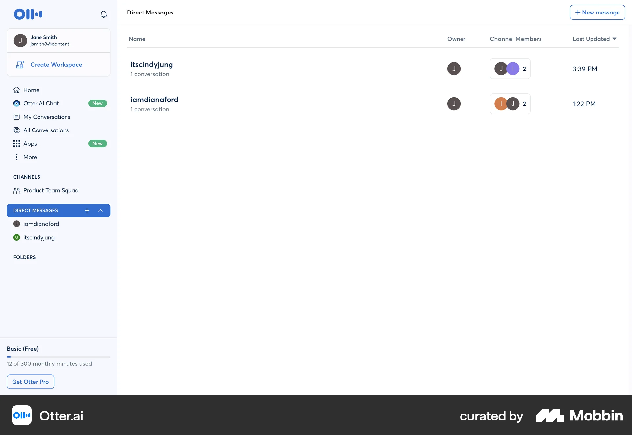Collapse the Direct Messages section
This screenshot has height=435, width=632.
pyautogui.click(x=100, y=211)
